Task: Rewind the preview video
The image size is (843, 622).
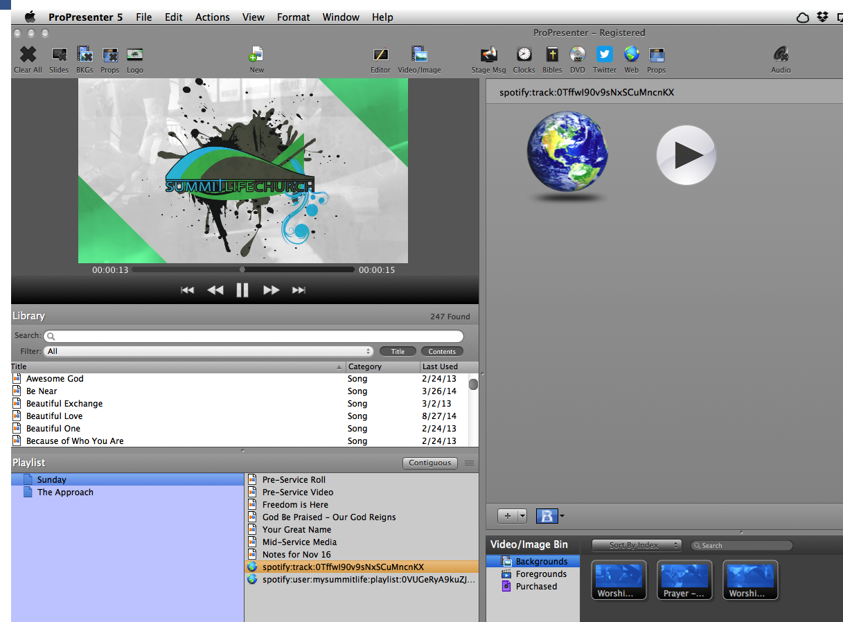Action: pos(215,290)
